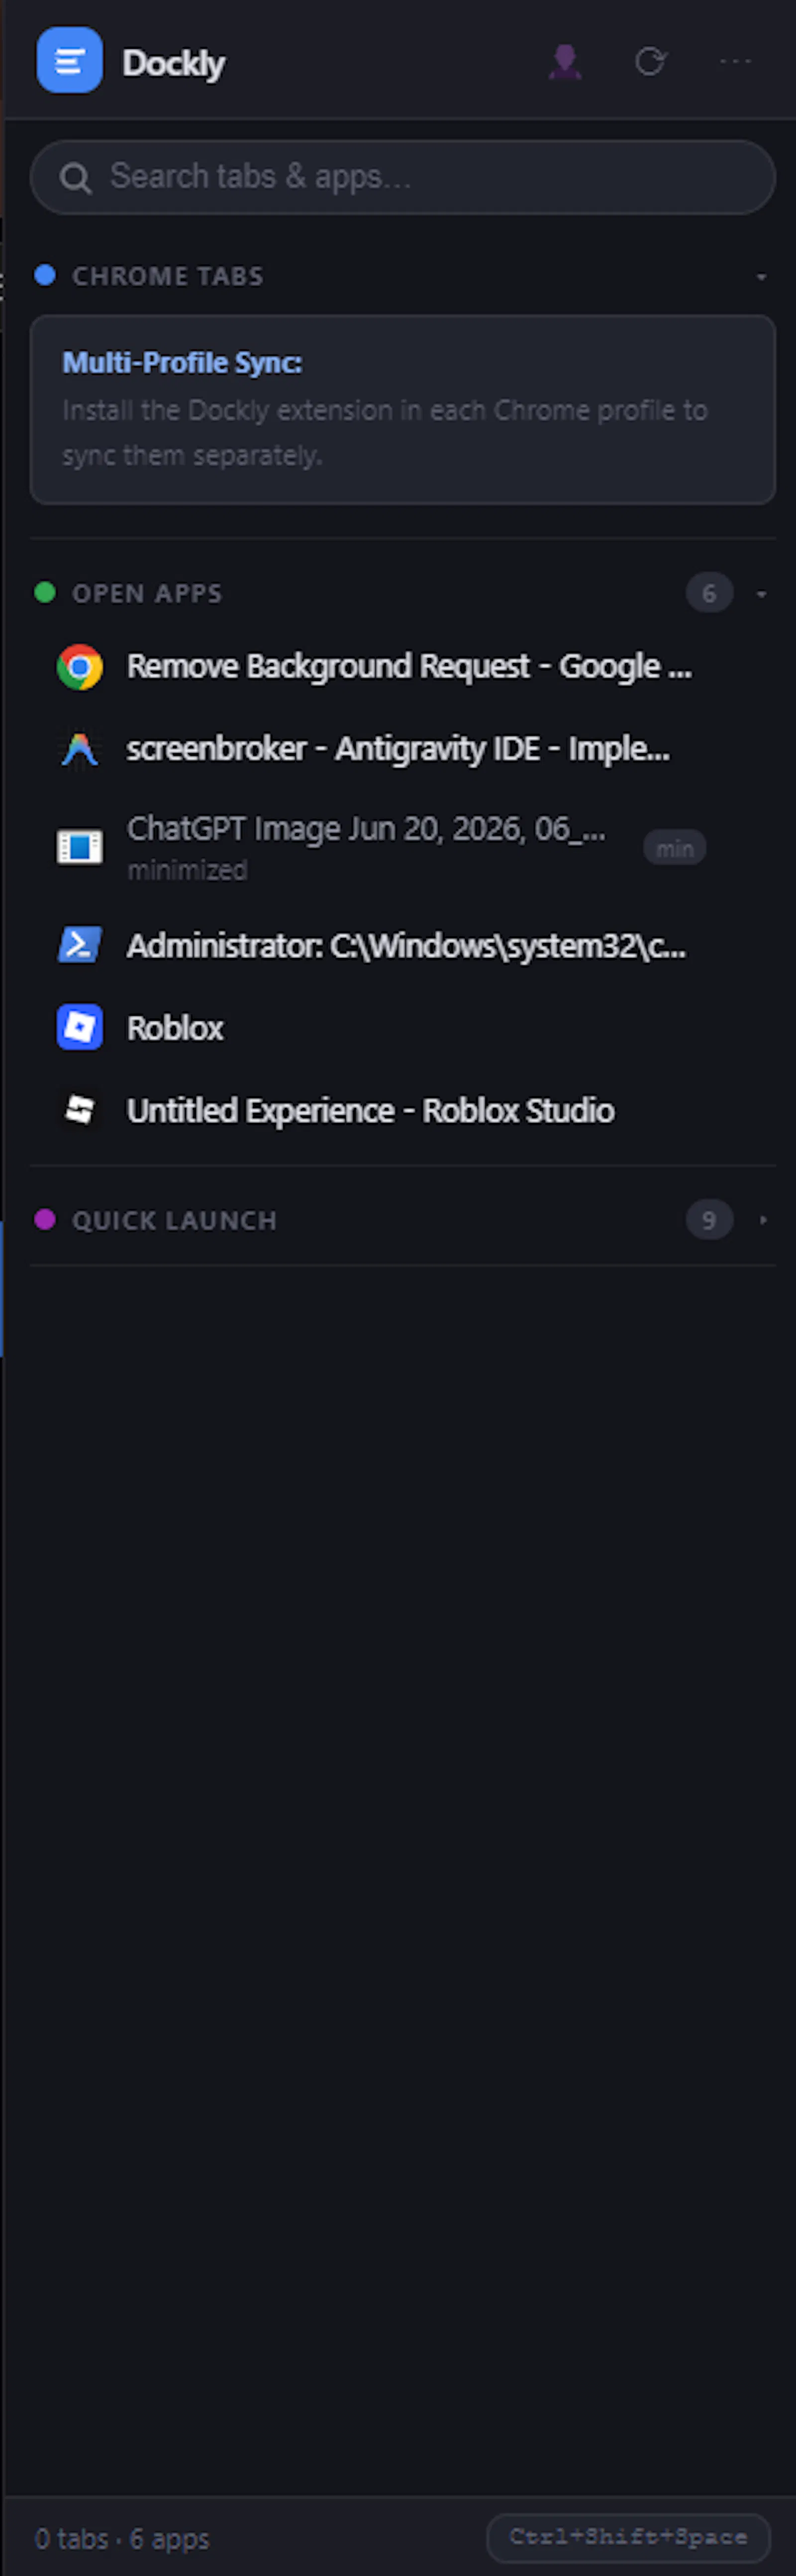Click the Antigravity IDE icon for screenbroker
Viewport: 796px width, 2576px height.
coord(80,749)
